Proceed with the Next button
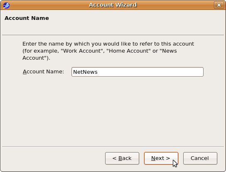The width and height of the screenshot is (226, 172). [x=161, y=158]
